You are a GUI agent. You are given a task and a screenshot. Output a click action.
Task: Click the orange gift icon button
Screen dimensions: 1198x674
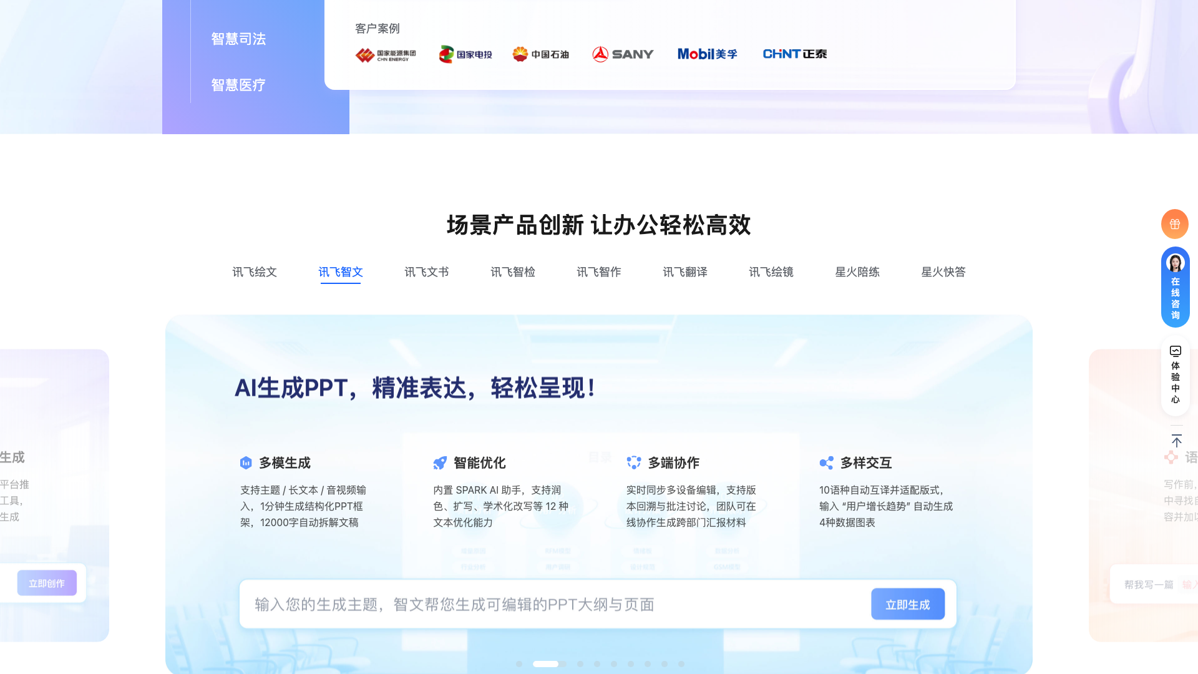pos(1175,224)
